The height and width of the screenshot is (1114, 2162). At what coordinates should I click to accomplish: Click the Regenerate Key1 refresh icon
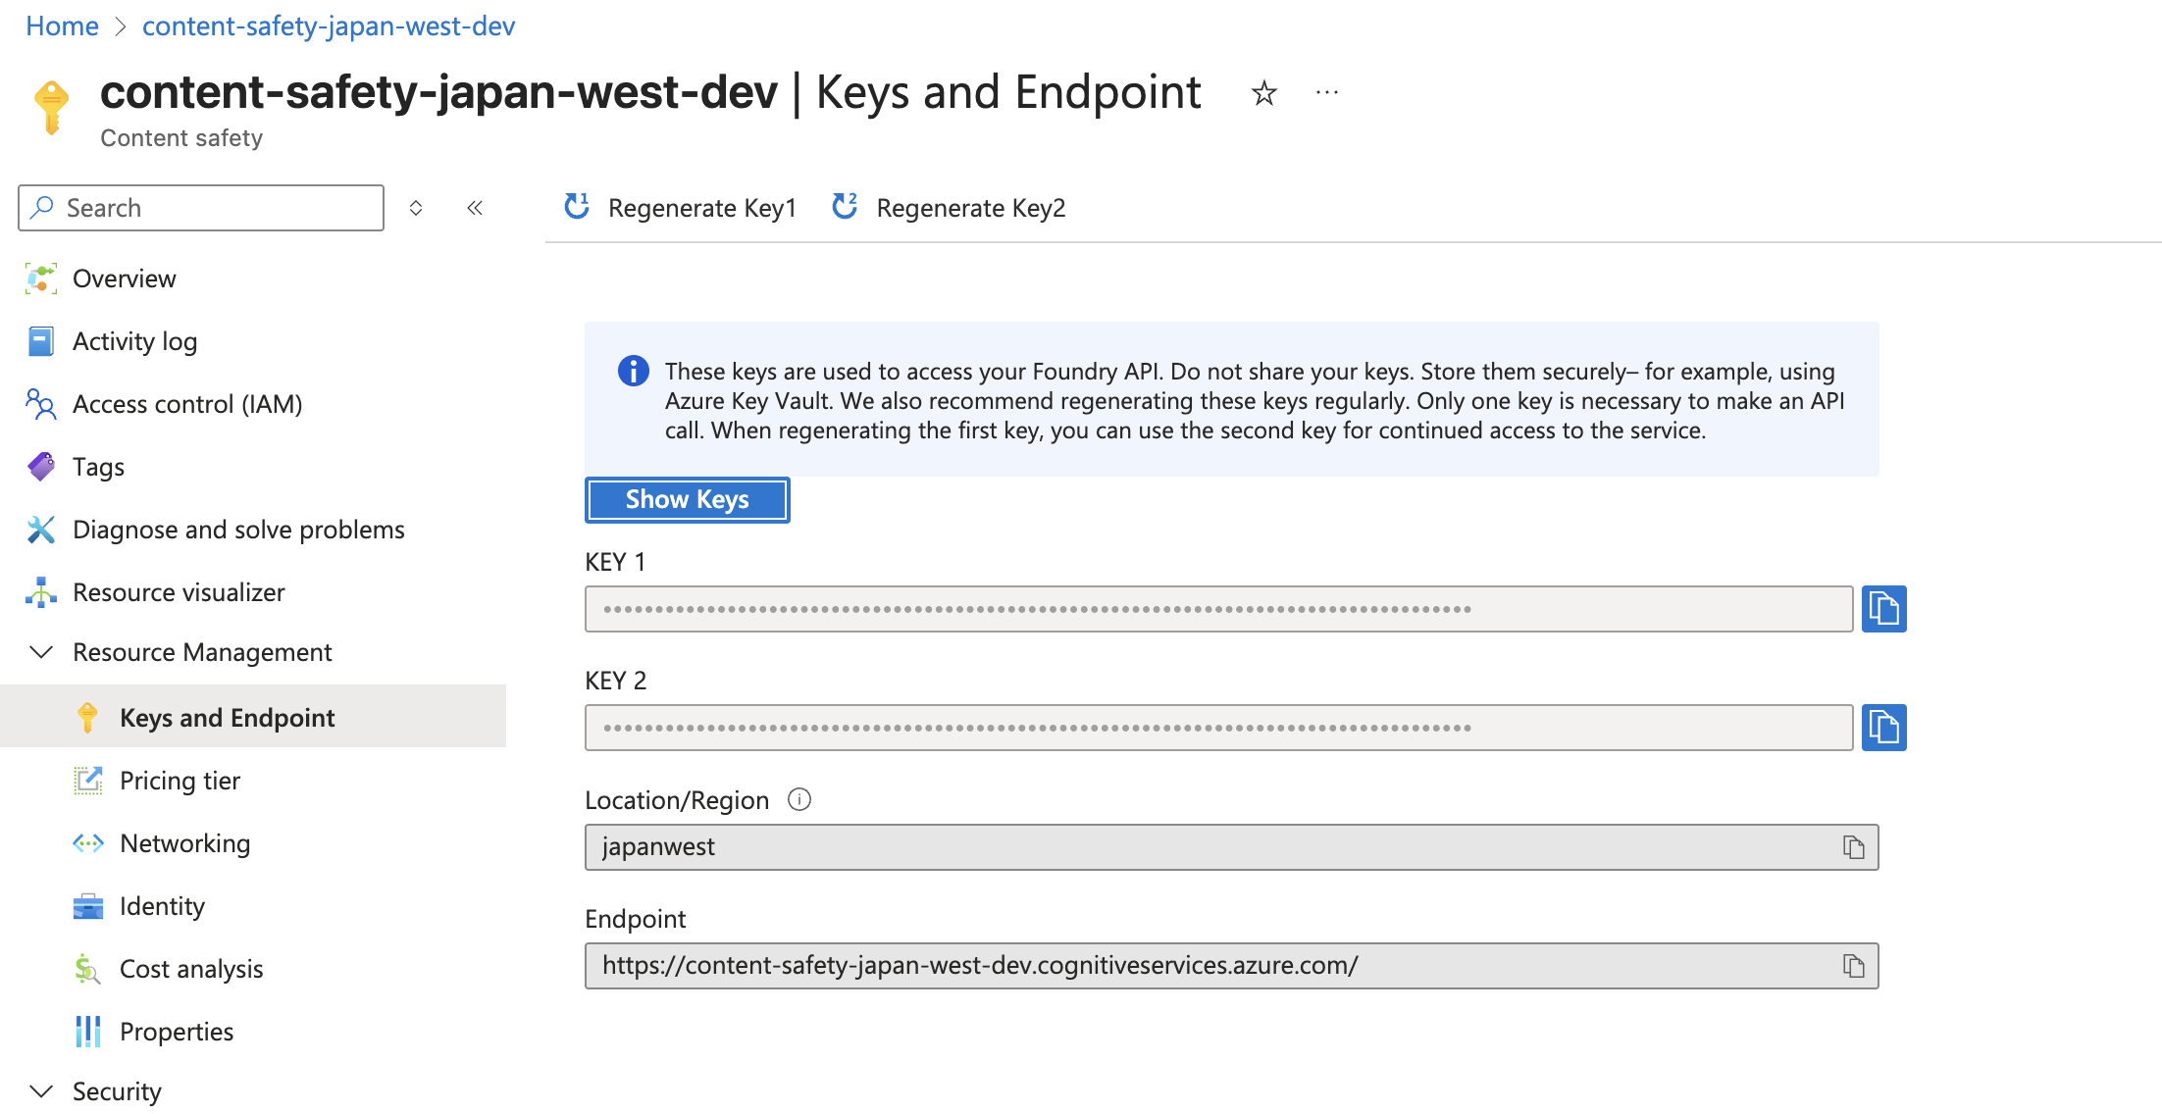click(x=577, y=206)
